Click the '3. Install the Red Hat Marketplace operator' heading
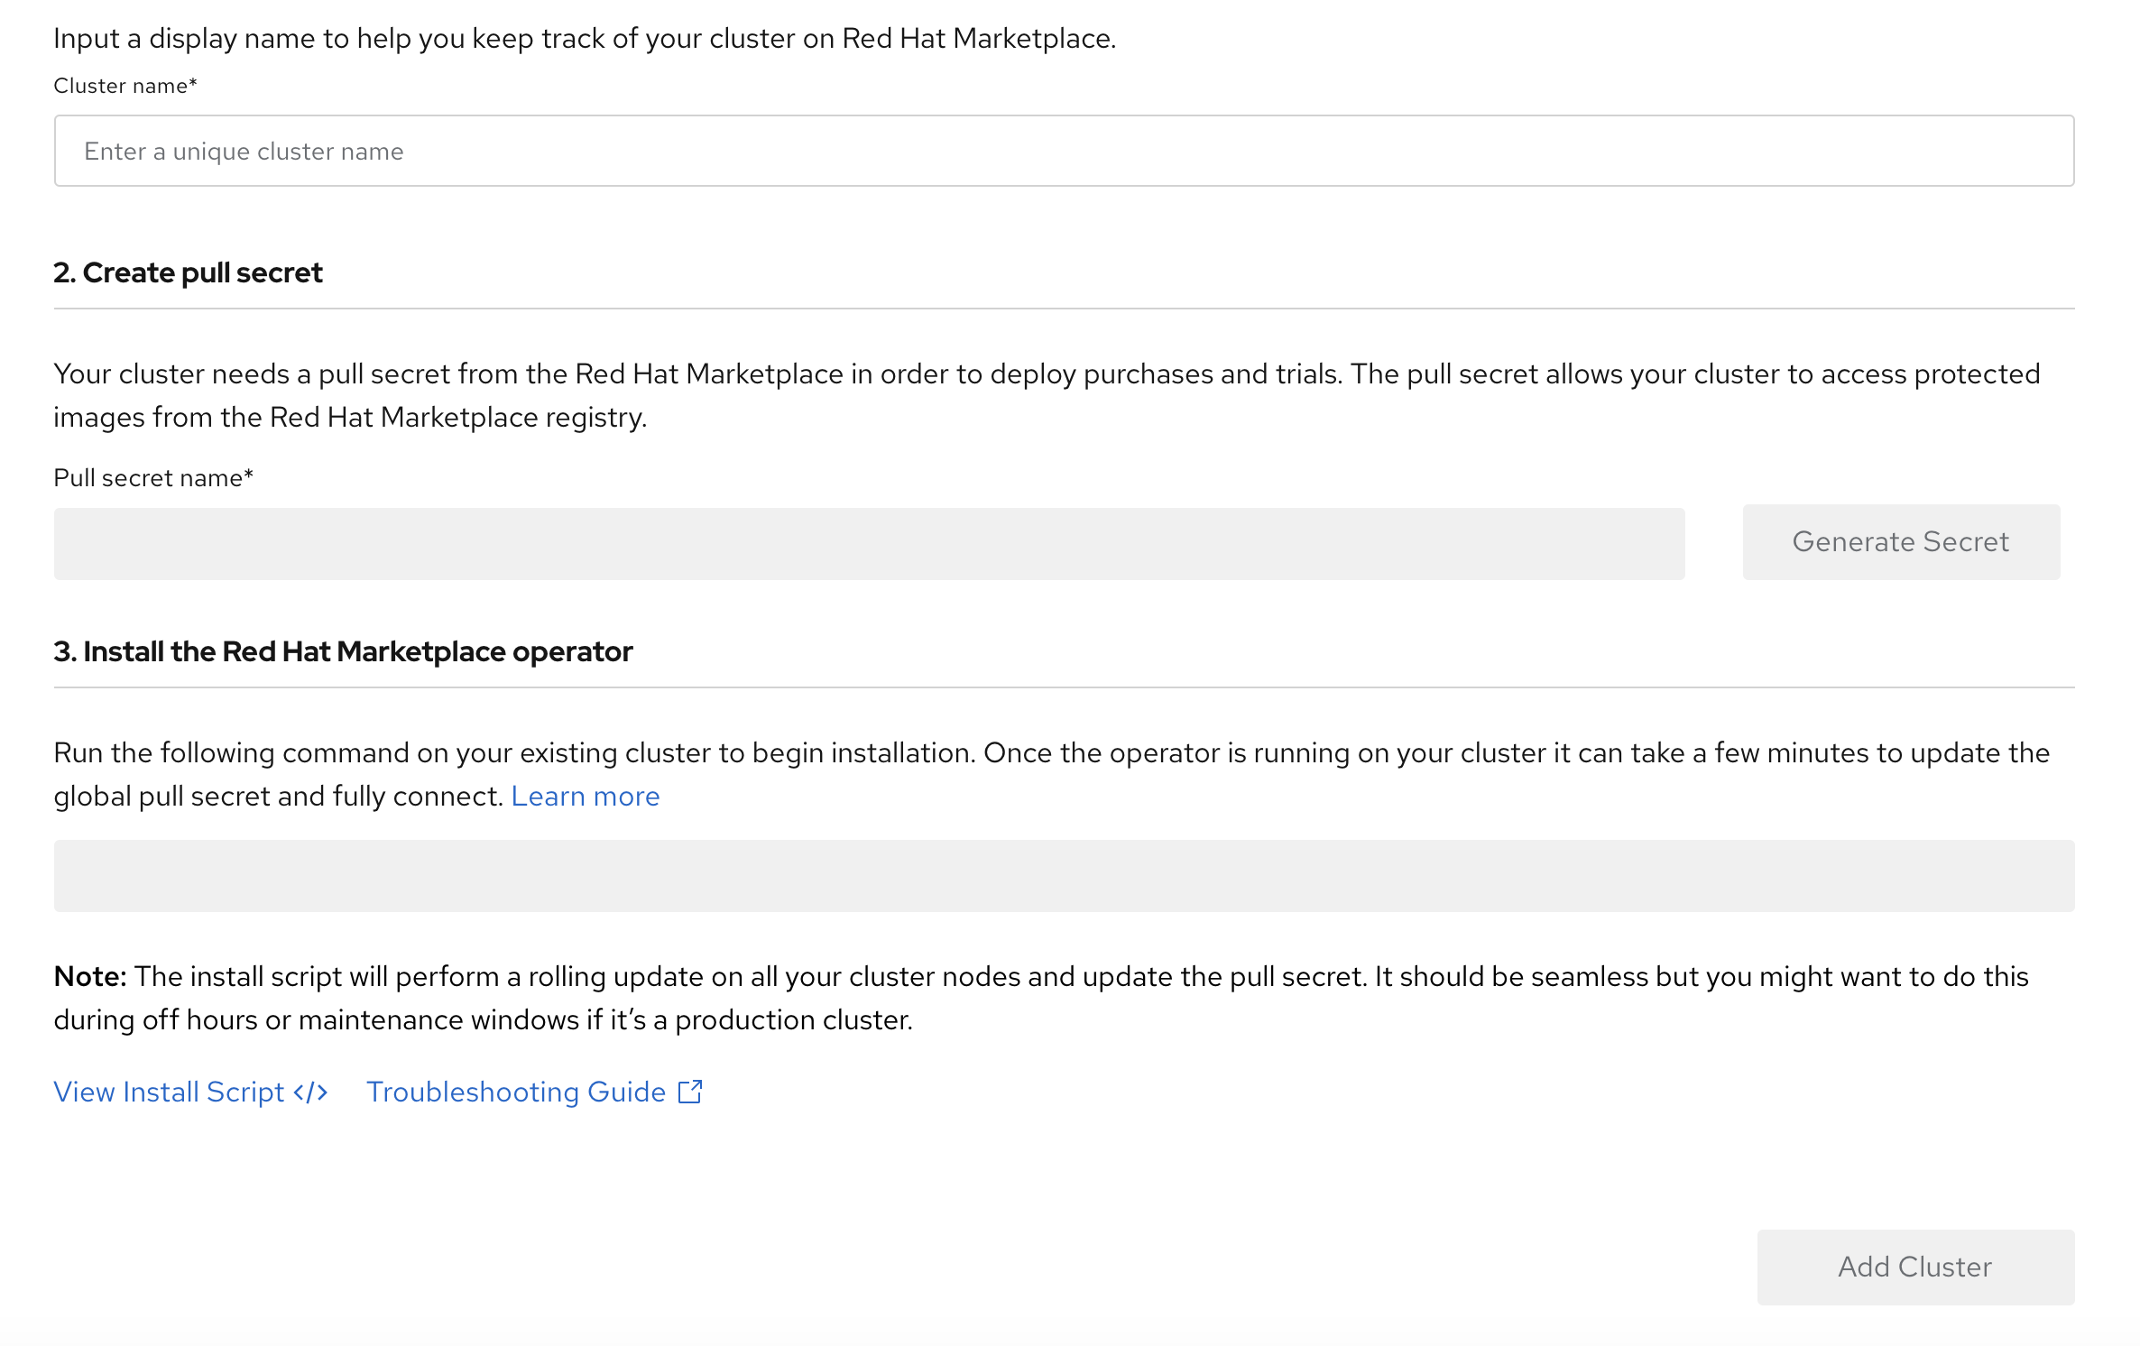Image resolution: width=2140 pixels, height=1346 pixels. point(343,651)
